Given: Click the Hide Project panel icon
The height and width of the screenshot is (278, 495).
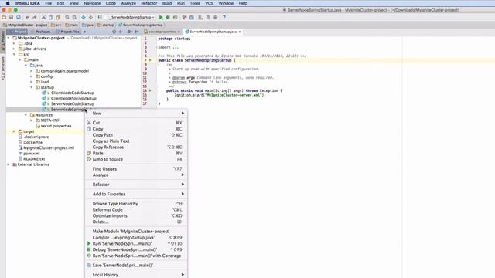Looking at the screenshot, I should click(x=137, y=32).
